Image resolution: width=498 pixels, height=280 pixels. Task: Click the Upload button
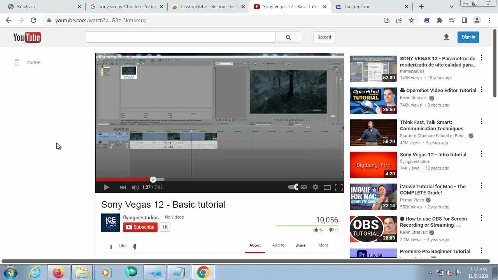click(324, 37)
